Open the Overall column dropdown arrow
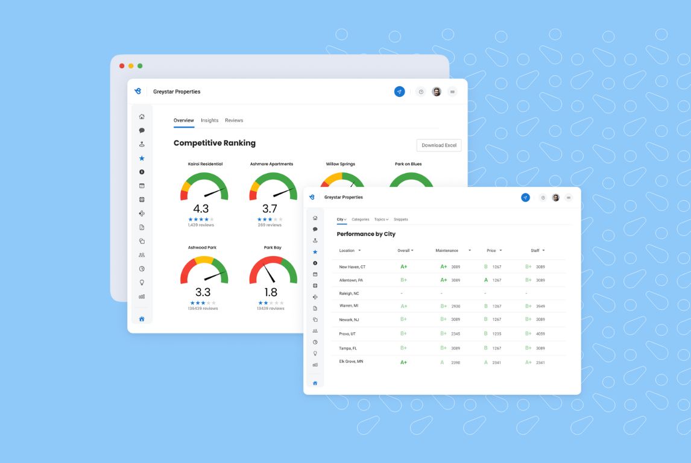691x463 pixels. click(x=412, y=251)
